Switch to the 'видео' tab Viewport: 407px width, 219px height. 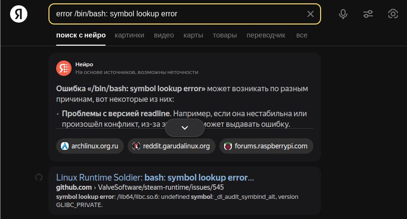tap(164, 35)
